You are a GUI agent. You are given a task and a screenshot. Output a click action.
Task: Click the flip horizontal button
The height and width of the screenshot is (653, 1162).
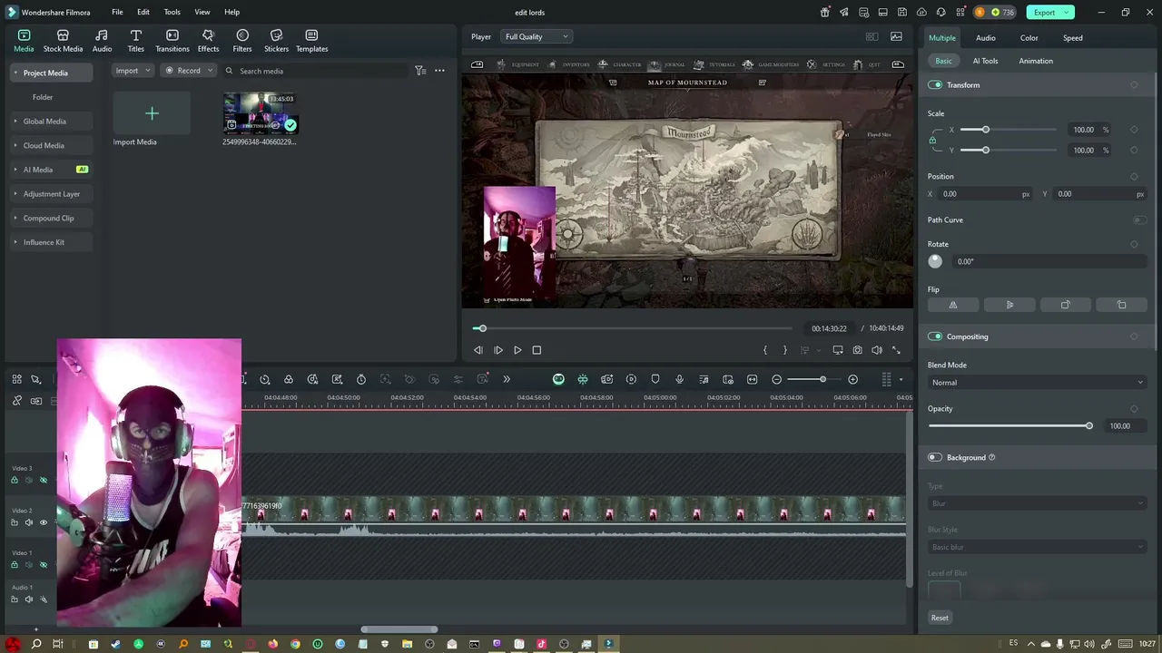tap(953, 305)
